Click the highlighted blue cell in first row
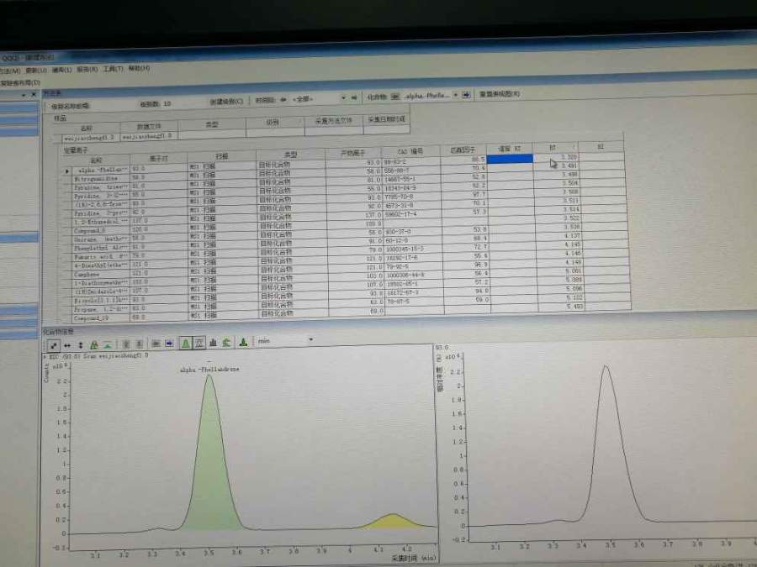Image resolution: width=757 pixels, height=567 pixels. (510, 159)
